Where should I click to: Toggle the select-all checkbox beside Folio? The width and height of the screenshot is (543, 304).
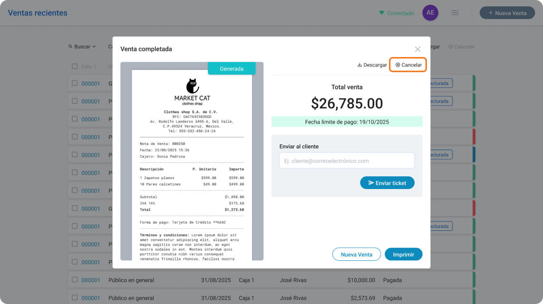point(75,66)
